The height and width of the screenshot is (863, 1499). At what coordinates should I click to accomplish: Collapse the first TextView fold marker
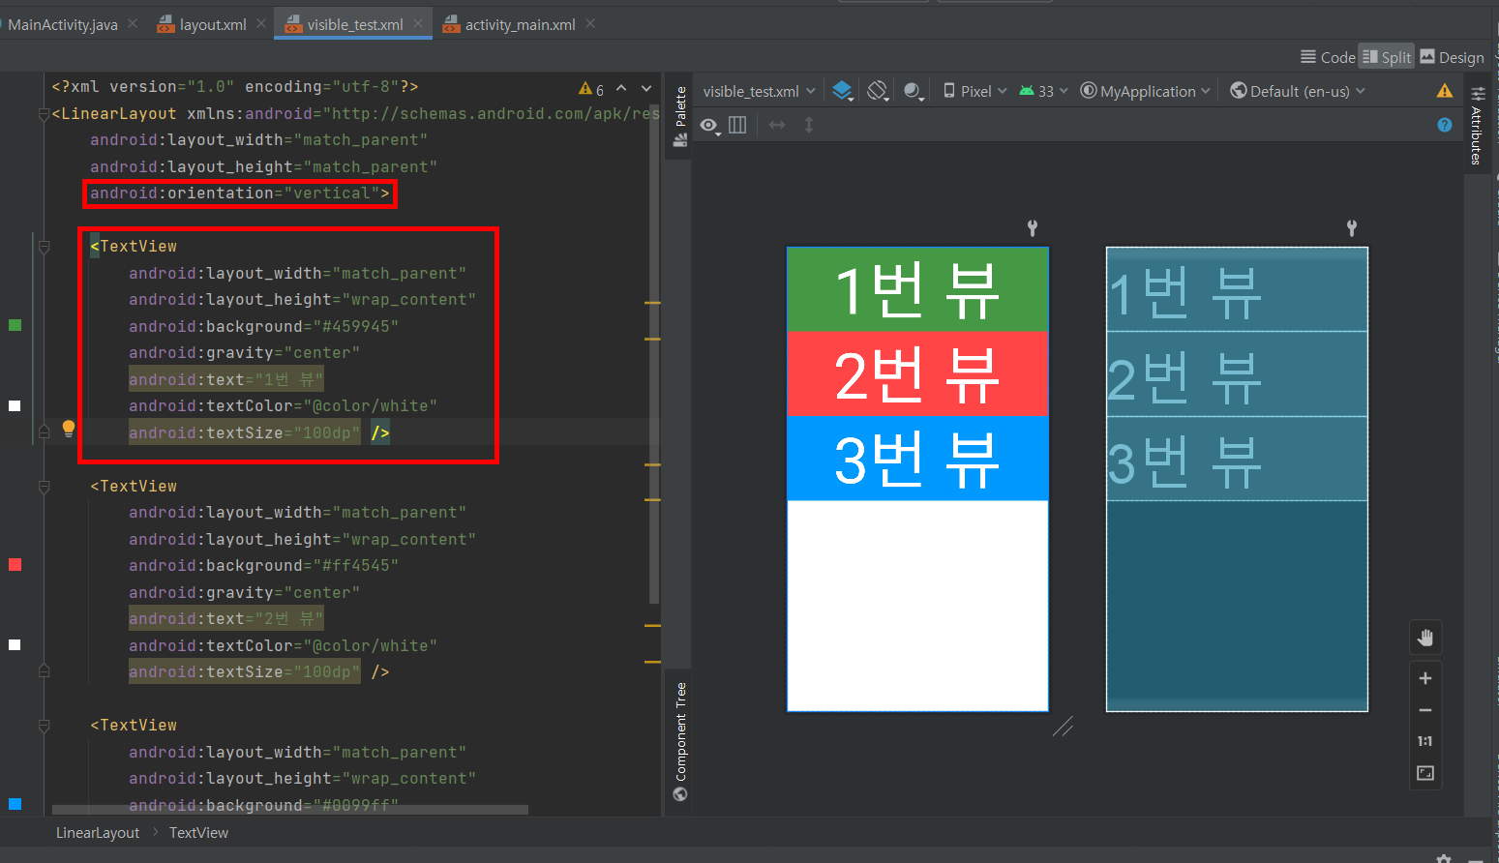coord(44,247)
